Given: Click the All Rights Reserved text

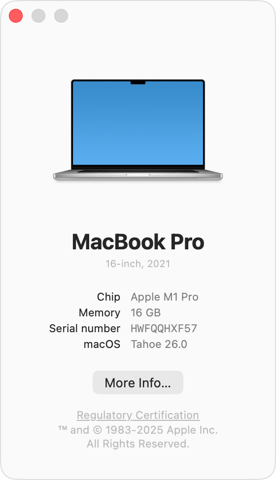Looking at the screenshot, I should [x=138, y=444].
